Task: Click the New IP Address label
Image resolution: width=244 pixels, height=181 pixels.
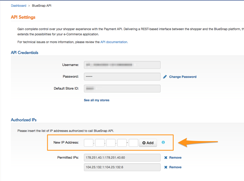Action: pos(66,142)
